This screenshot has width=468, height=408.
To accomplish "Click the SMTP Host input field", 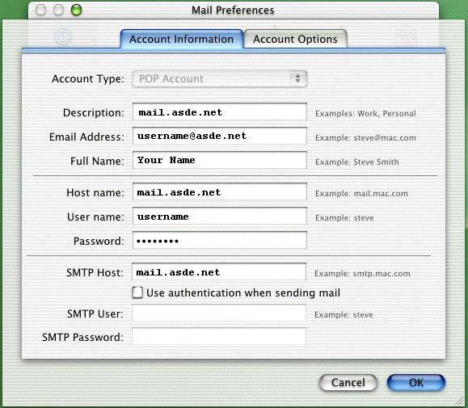I will pos(219,271).
